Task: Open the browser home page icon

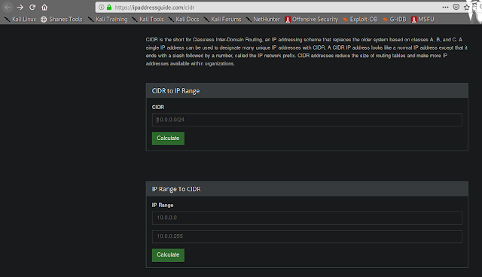Action: [x=44, y=7]
